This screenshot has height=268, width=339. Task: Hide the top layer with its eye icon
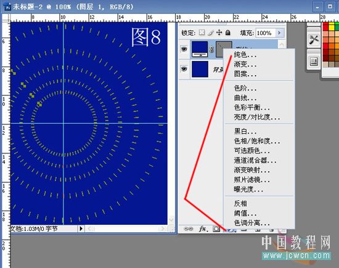[x=184, y=49]
